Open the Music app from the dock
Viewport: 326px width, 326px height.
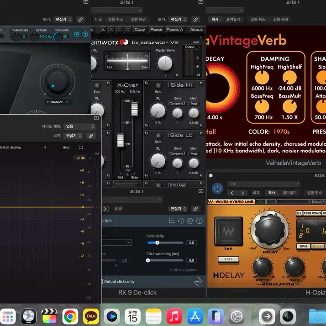pos(174,316)
